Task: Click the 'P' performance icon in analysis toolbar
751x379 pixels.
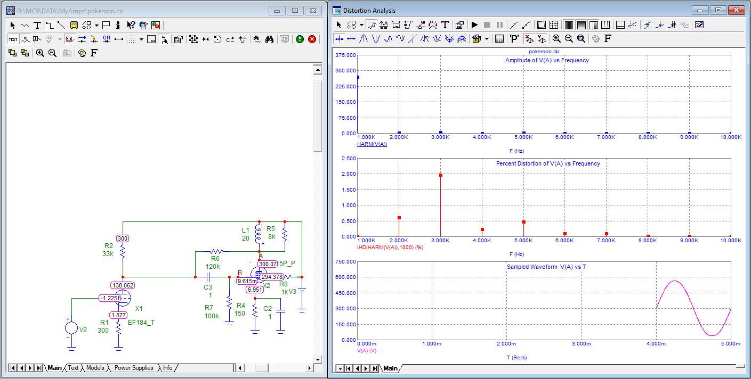Action: [x=514, y=38]
